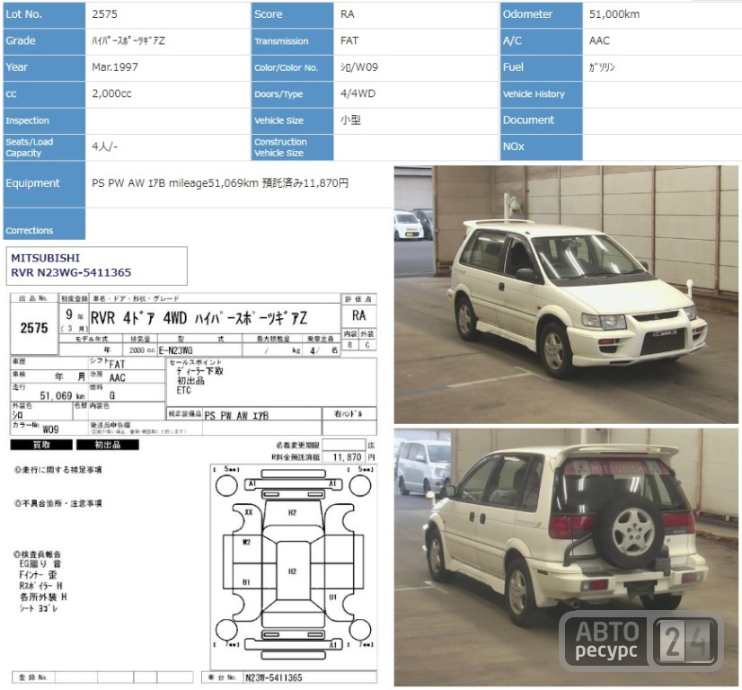This screenshot has width=742, height=690.
Task: Click the Equipment label cell
Action: click(44, 183)
